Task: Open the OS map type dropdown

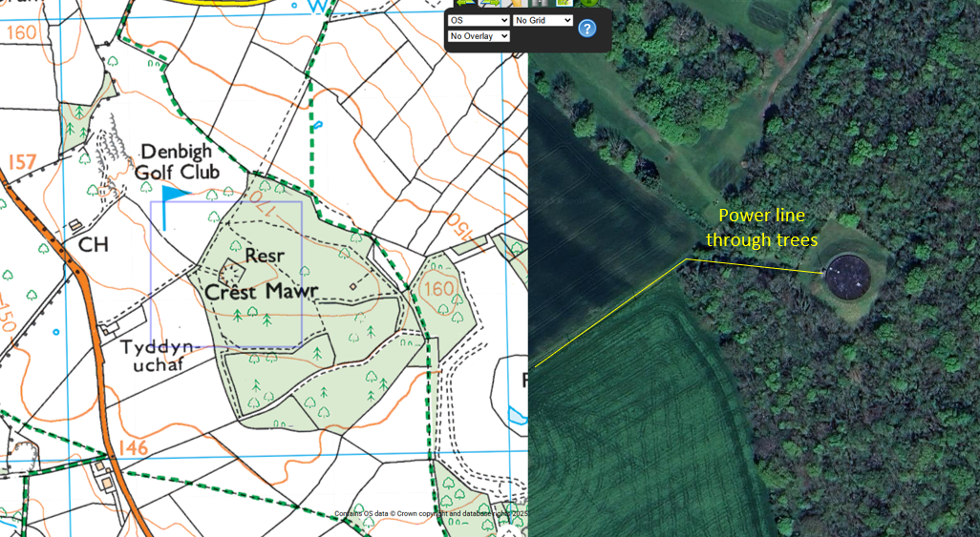Action: [x=479, y=20]
